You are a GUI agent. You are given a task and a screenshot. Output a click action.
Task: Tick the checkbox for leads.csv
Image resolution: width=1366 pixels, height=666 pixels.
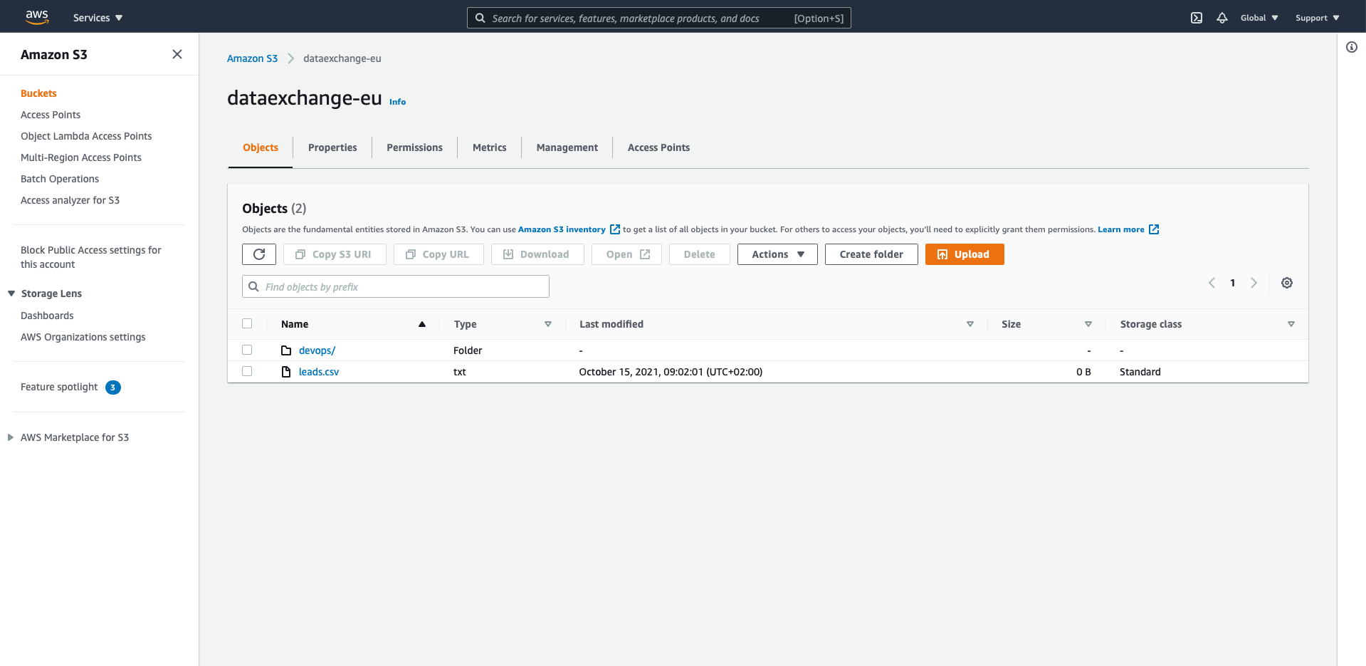[247, 371]
